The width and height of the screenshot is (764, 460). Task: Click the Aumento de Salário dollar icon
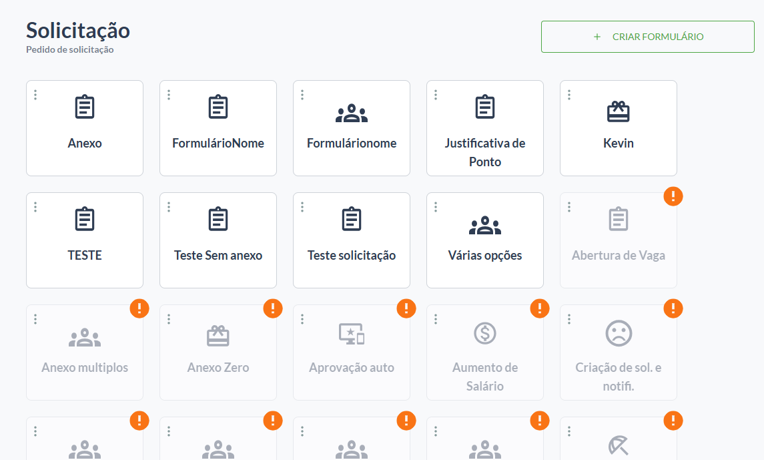point(485,333)
